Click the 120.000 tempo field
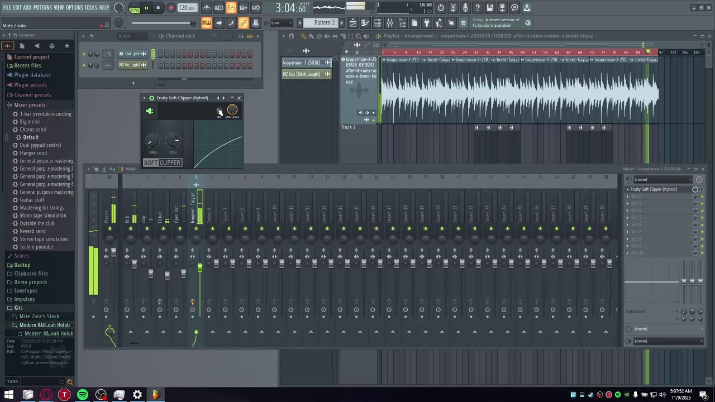The height and width of the screenshot is (402, 715). pos(187,8)
